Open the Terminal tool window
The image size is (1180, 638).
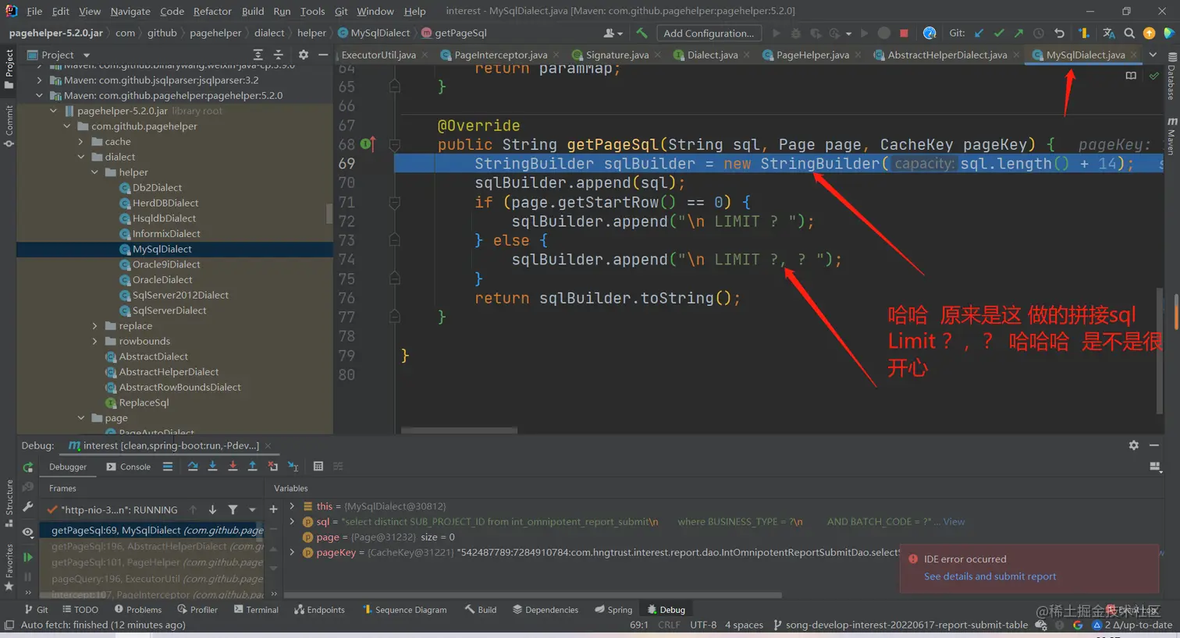[256, 610]
